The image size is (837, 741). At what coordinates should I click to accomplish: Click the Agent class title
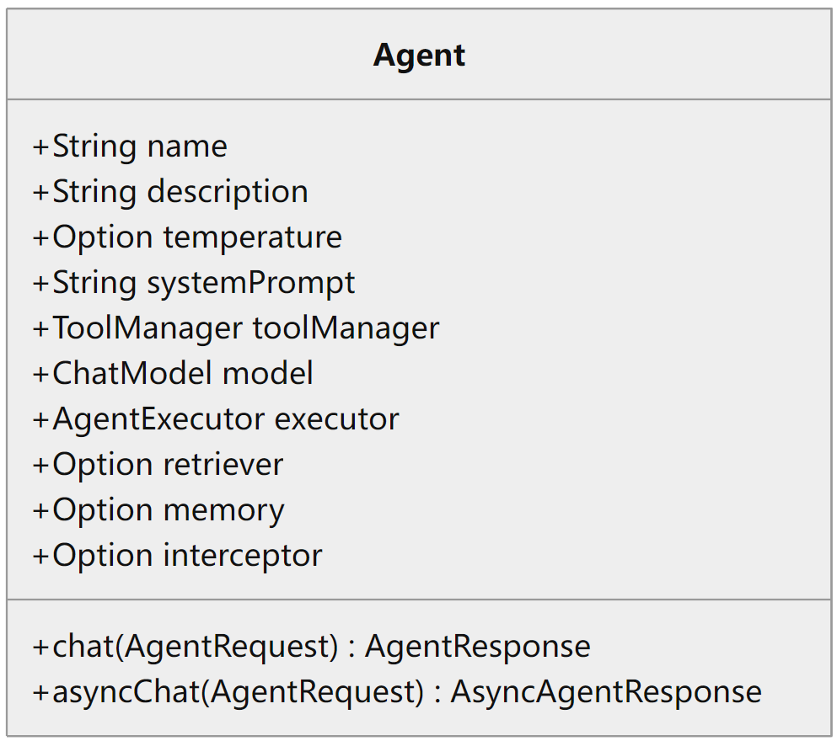coord(419,56)
